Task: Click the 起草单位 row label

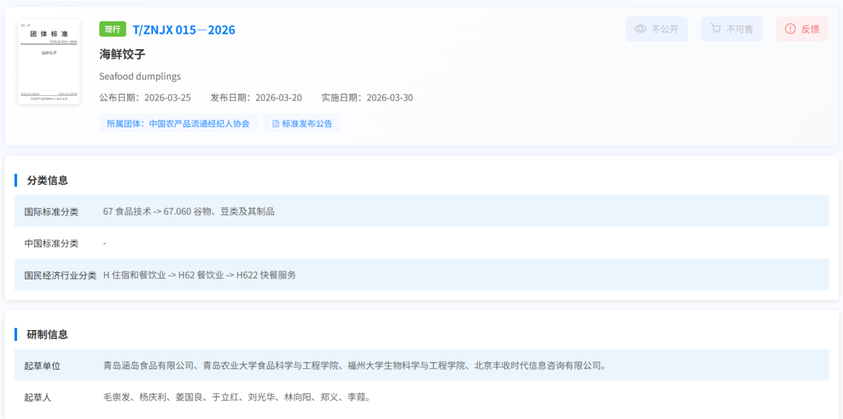Action: click(x=42, y=366)
